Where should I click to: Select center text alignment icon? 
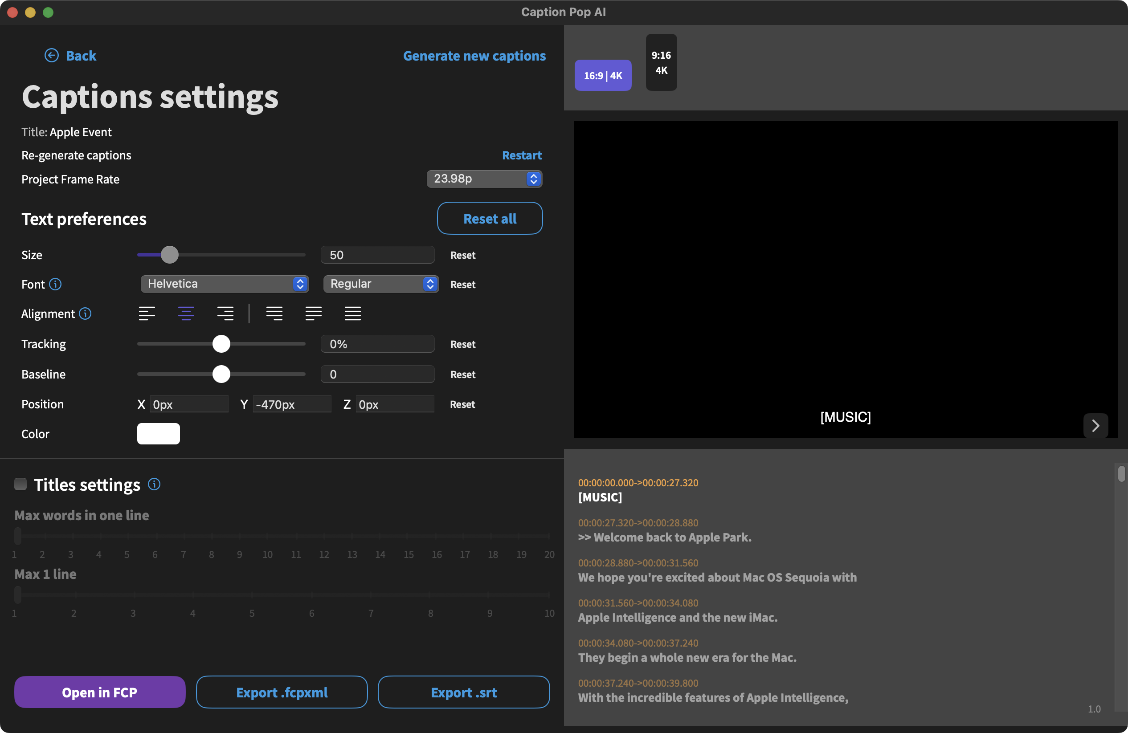pyautogui.click(x=186, y=314)
